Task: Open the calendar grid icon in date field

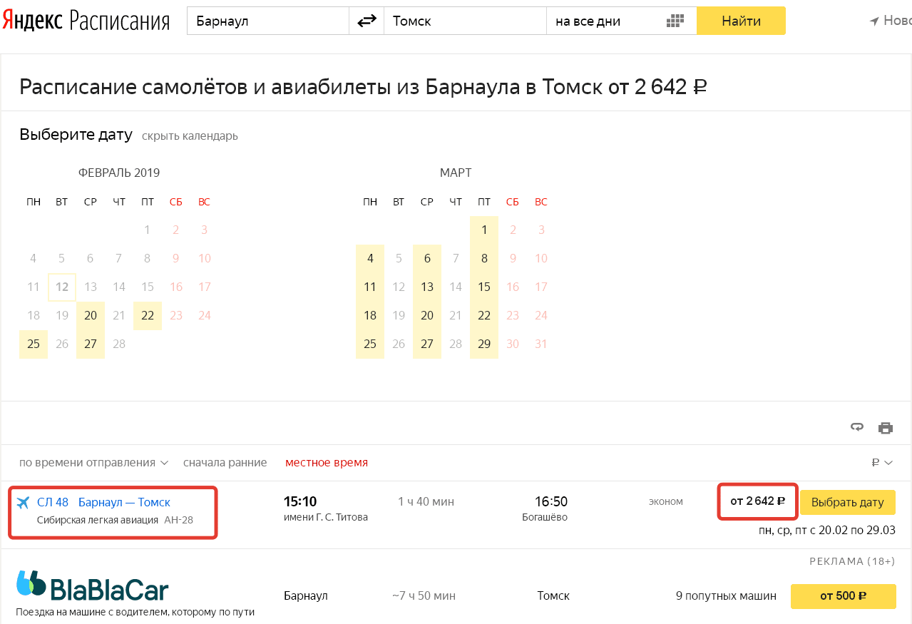Action: (675, 21)
